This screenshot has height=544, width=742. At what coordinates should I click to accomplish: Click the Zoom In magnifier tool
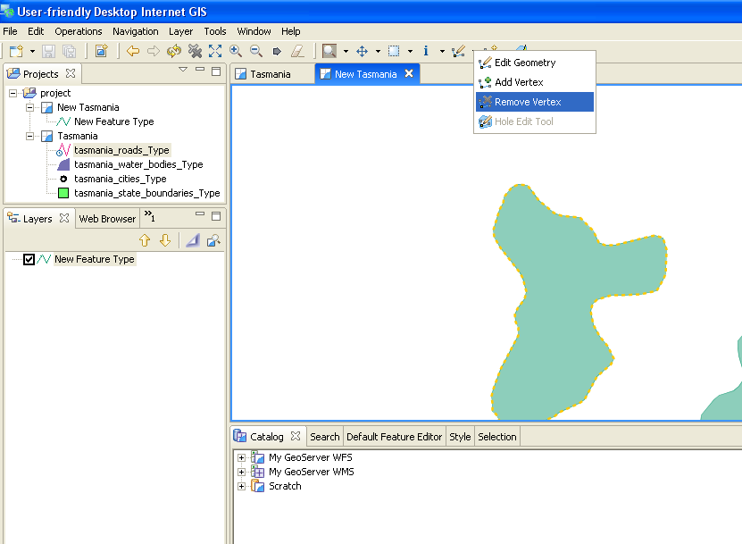pyautogui.click(x=236, y=51)
